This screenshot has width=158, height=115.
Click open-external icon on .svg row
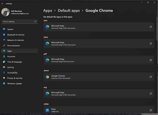pos(151,94)
